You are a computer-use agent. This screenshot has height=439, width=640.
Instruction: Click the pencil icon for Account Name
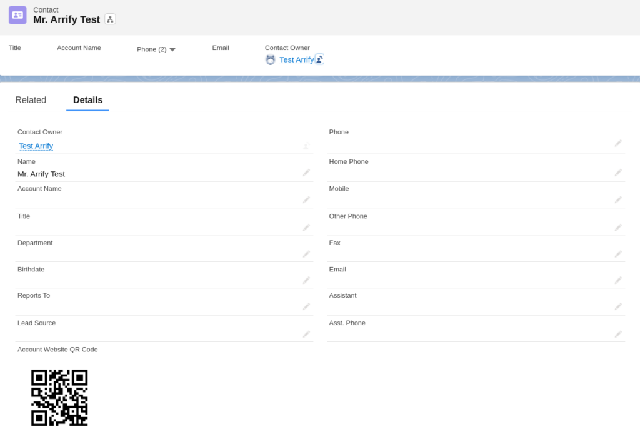[306, 200]
